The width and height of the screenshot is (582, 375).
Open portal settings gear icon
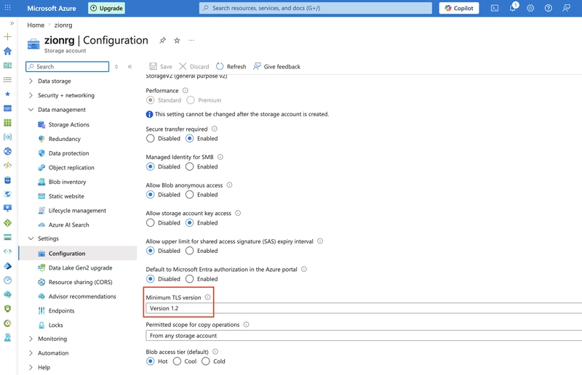[x=530, y=8]
